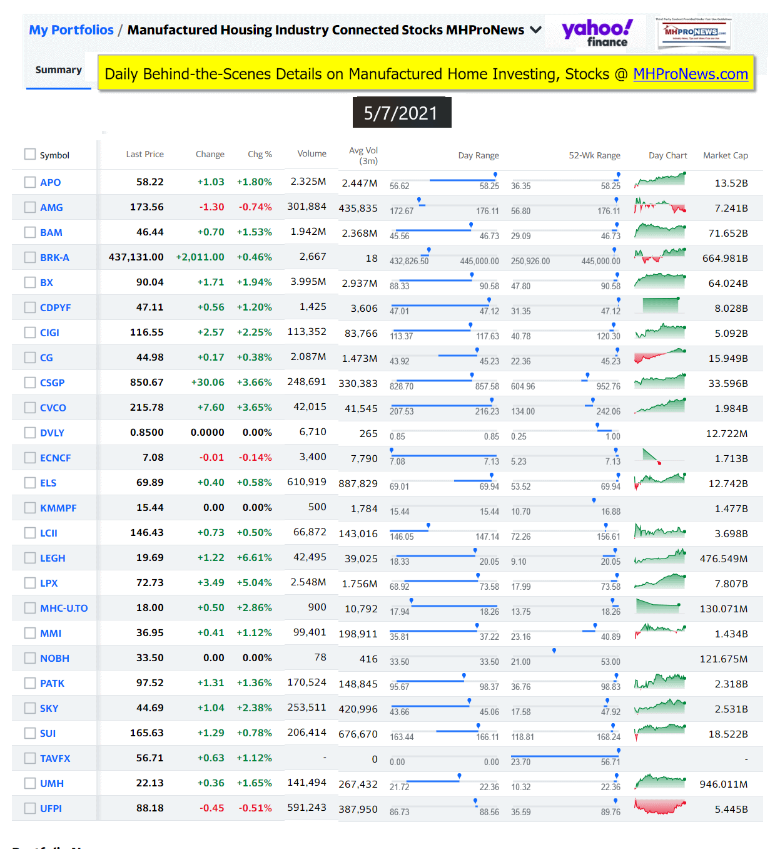Click the MHProNews logo image
Viewport: 775px width, 849px height.
694,33
